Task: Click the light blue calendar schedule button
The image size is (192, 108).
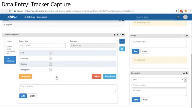Action: pyautogui.click(x=122, y=49)
